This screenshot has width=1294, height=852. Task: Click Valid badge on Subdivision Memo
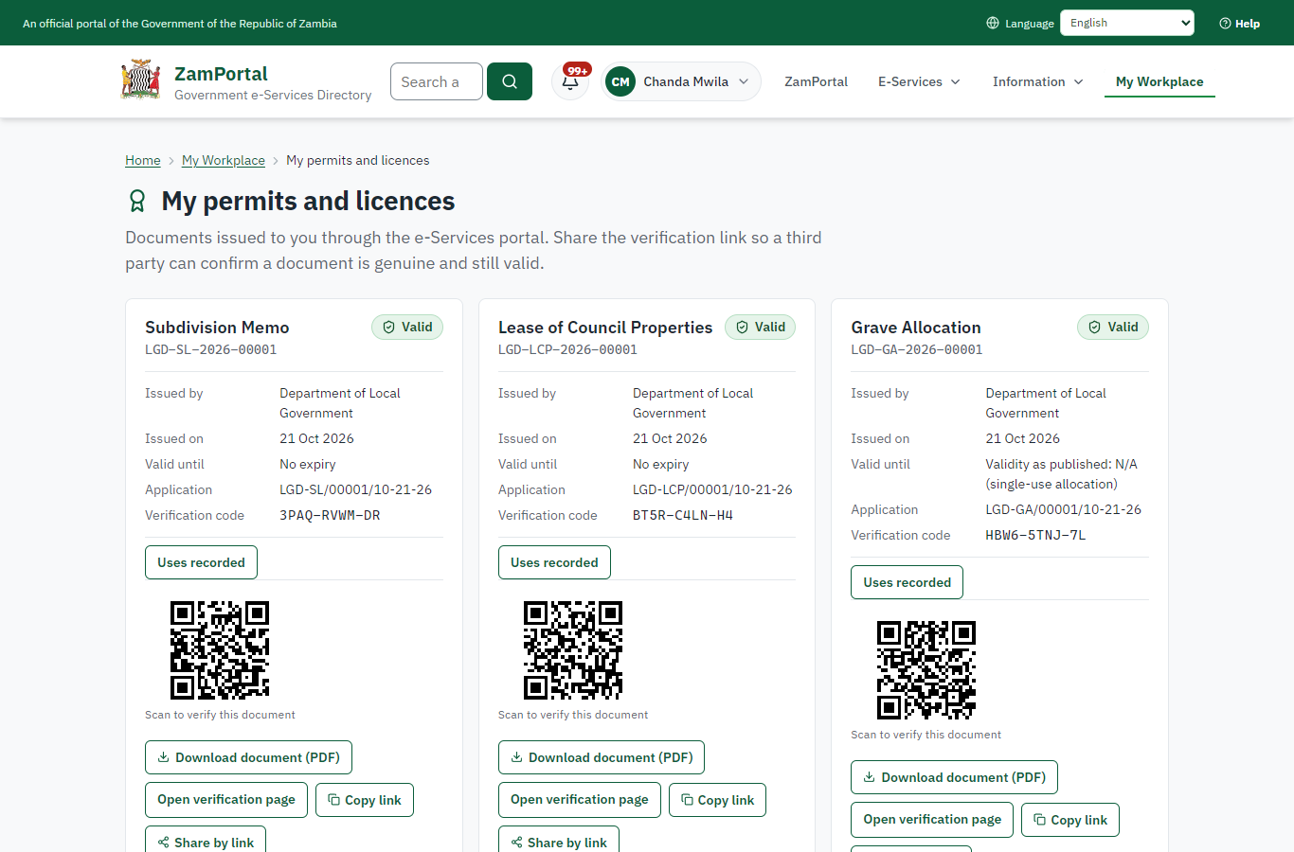point(407,327)
